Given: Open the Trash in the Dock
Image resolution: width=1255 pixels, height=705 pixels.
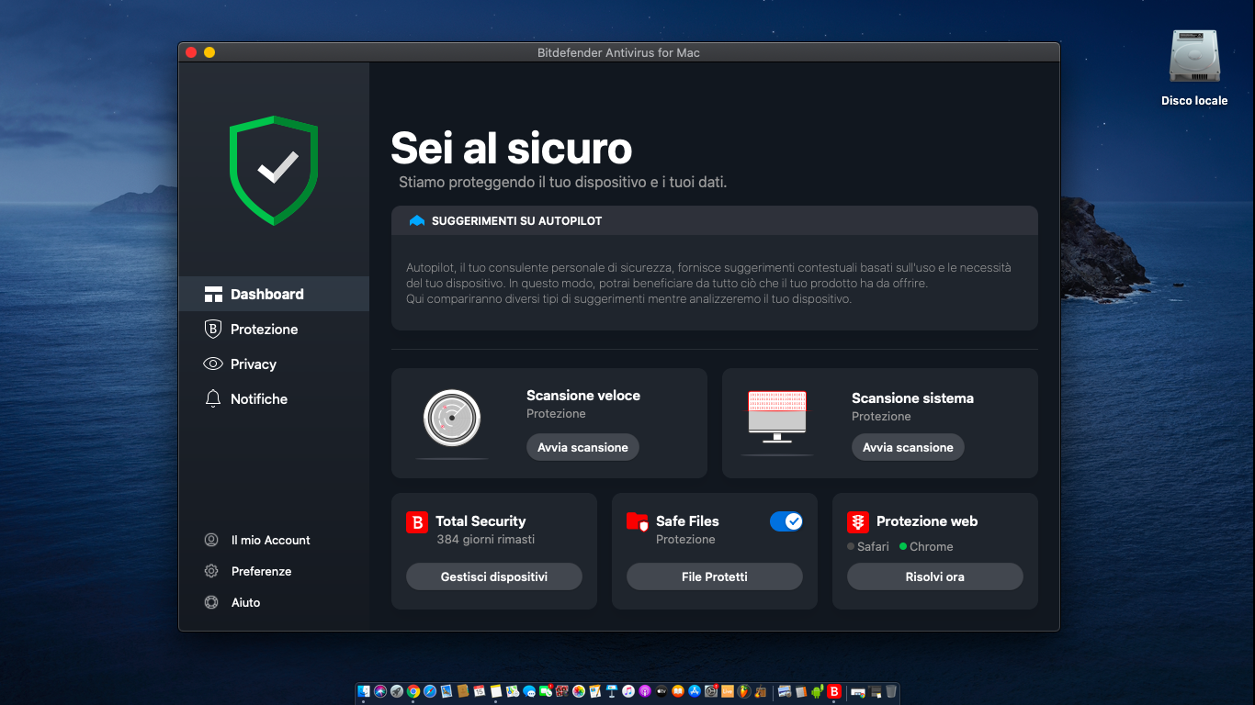Looking at the screenshot, I should click(891, 691).
